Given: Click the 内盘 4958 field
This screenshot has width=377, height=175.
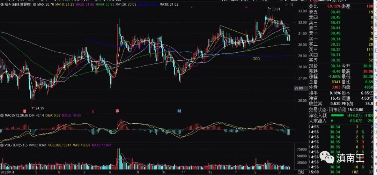Looking at the screenshot, I should point(358,87).
